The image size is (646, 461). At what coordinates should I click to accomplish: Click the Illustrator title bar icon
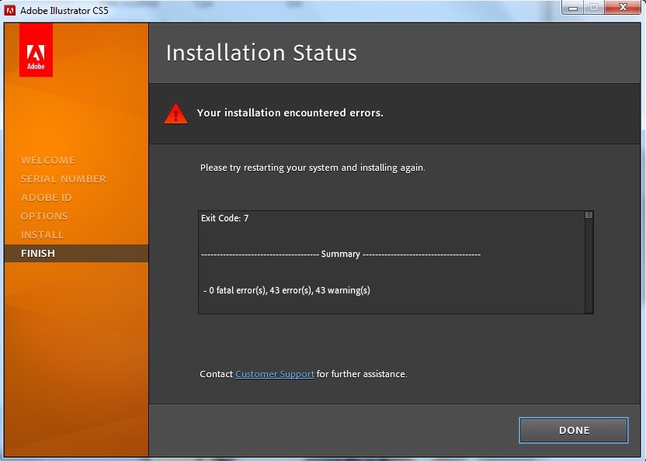(x=9, y=10)
